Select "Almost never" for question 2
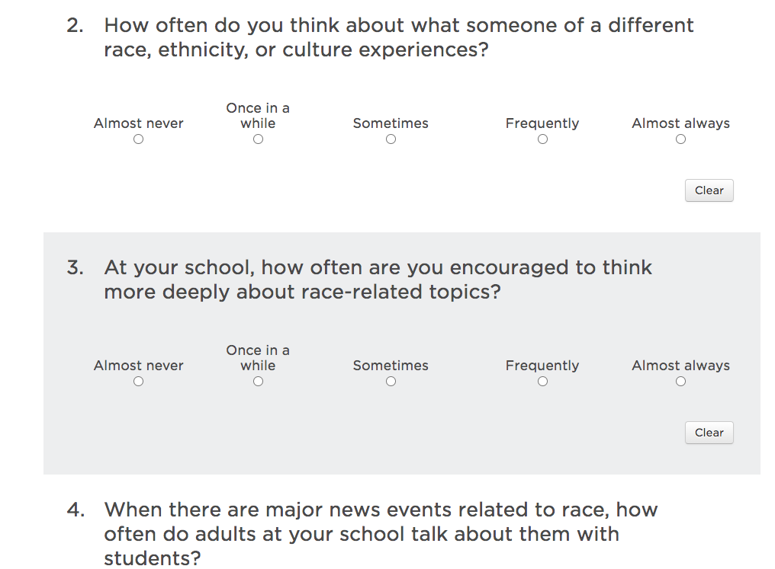 (x=138, y=139)
